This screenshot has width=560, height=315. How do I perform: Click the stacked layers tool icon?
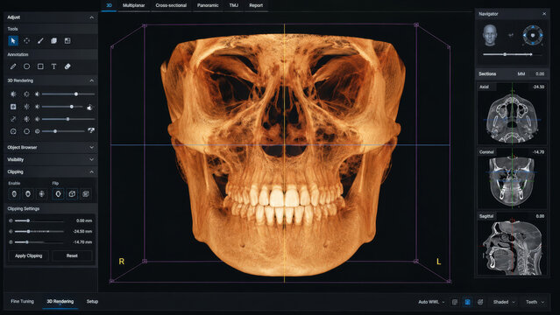coord(54,40)
